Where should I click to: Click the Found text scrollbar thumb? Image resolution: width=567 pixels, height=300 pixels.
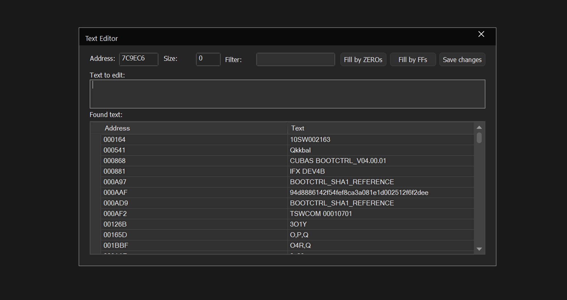(479, 138)
